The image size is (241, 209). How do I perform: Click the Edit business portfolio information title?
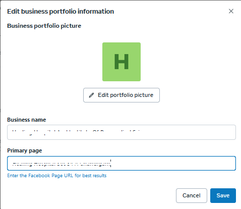click(x=61, y=12)
